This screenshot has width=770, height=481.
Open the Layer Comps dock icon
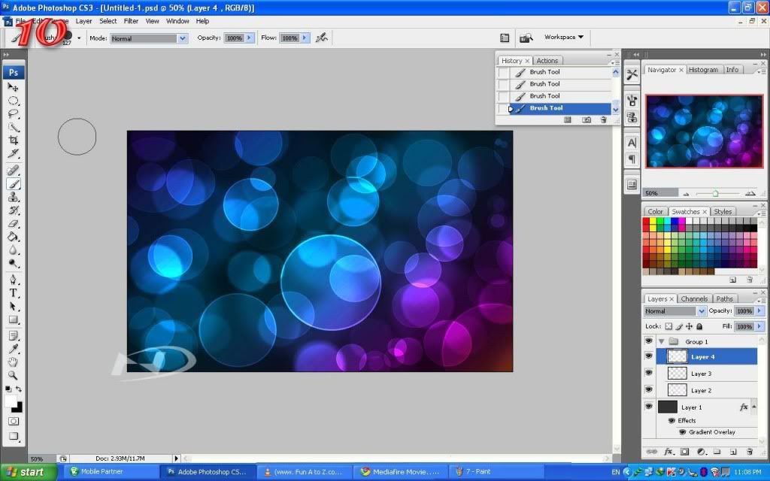[x=632, y=185]
